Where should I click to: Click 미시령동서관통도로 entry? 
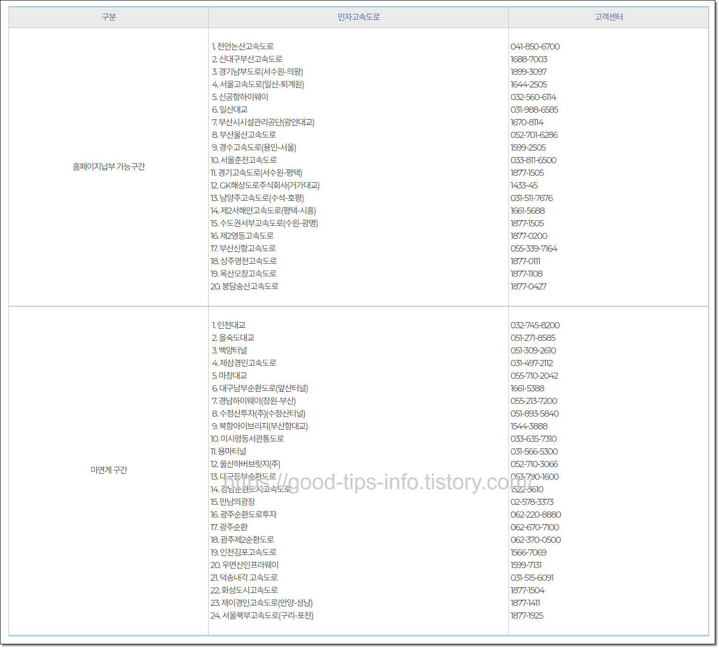(247, 439)
